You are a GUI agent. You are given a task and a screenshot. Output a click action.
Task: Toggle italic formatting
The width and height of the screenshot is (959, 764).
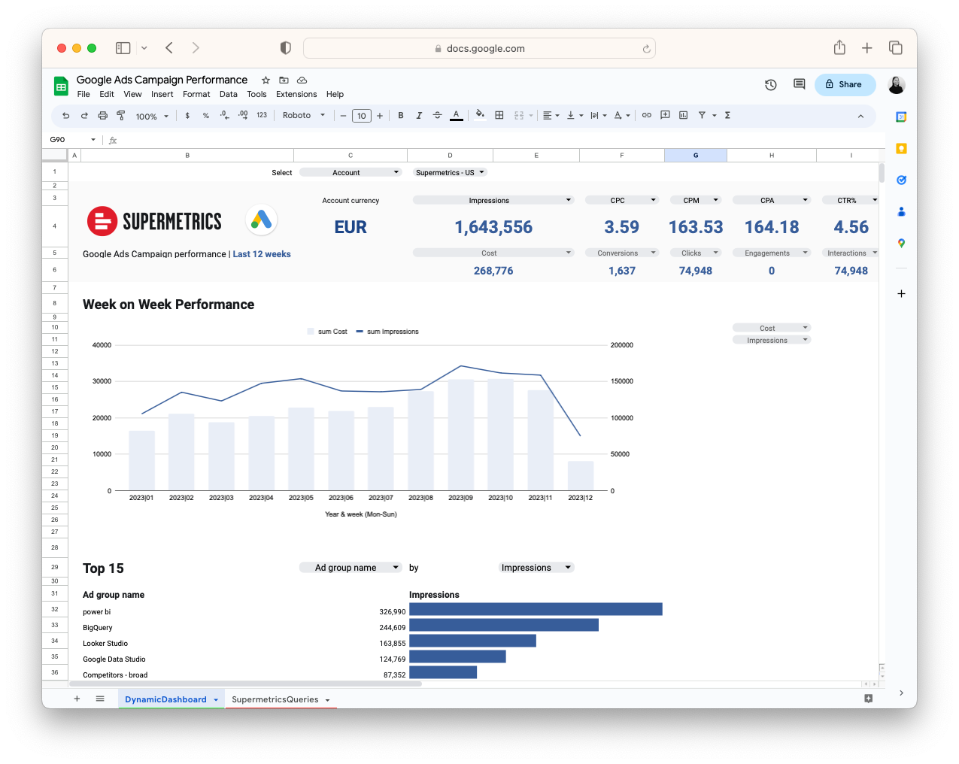419,116
